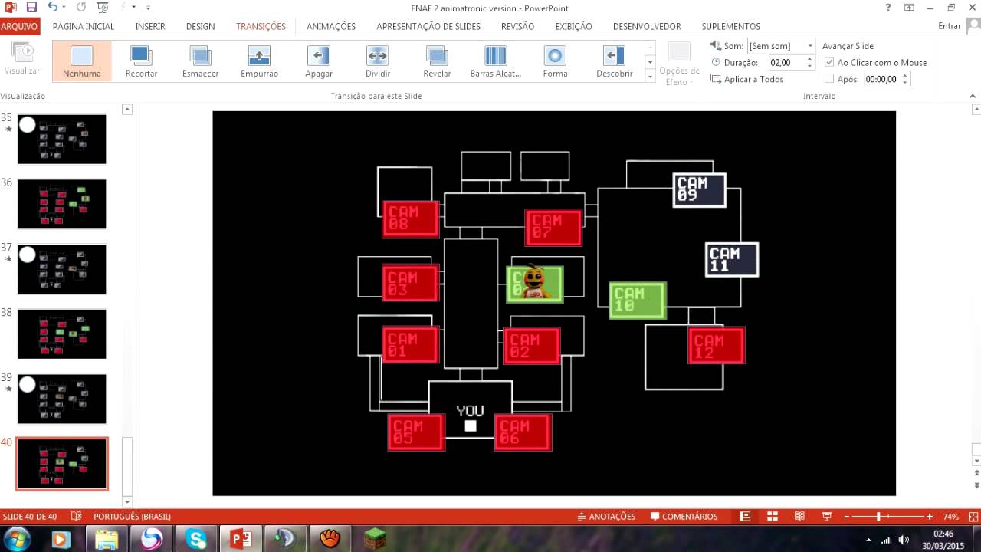Open Reading view from status bar
This screenshot has height=552, width=981.
pos(799,517)
